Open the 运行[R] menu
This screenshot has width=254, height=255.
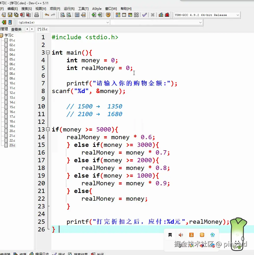click(x=69, y=9)
